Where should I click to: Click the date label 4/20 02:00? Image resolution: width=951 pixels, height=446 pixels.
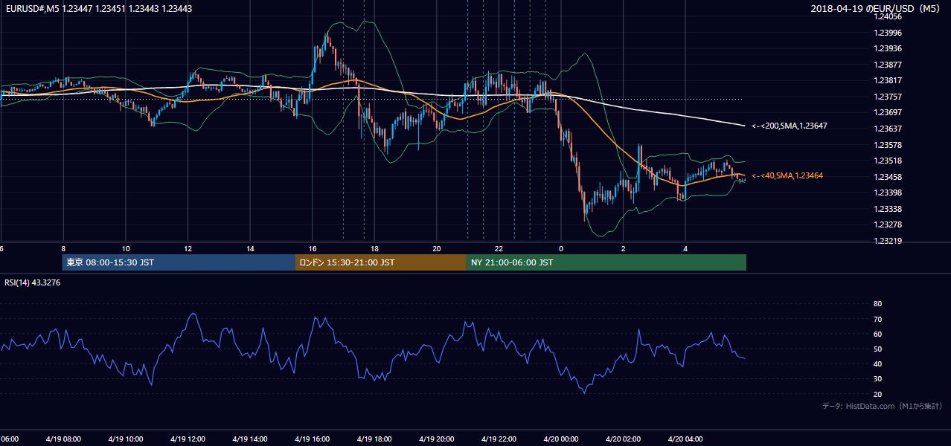[x=623, y=439]
